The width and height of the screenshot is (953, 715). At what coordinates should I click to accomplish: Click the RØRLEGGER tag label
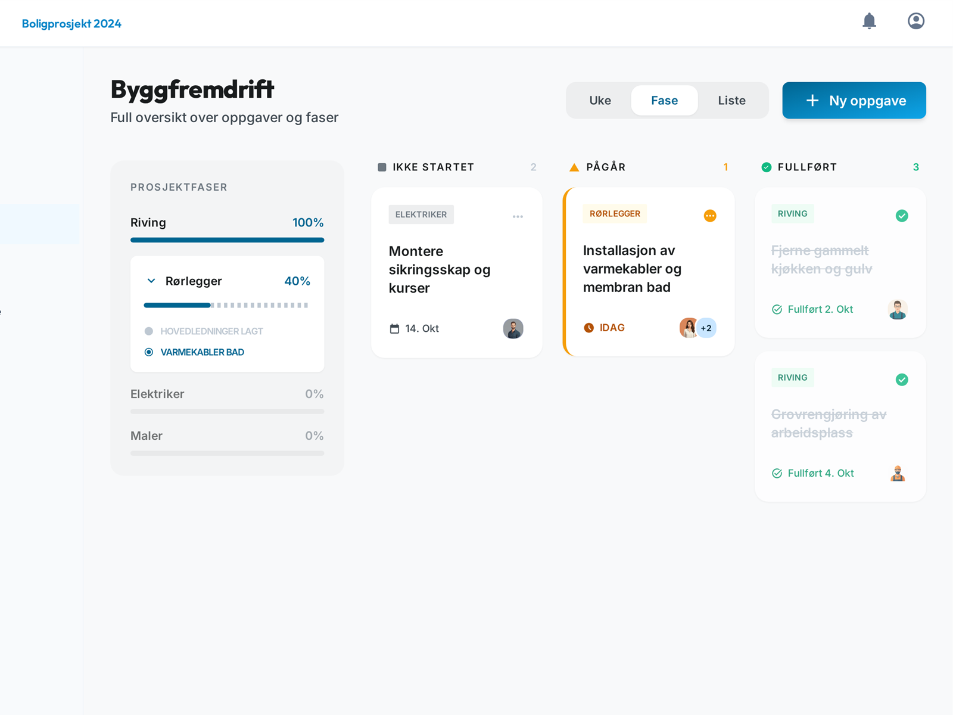(615, 213)
